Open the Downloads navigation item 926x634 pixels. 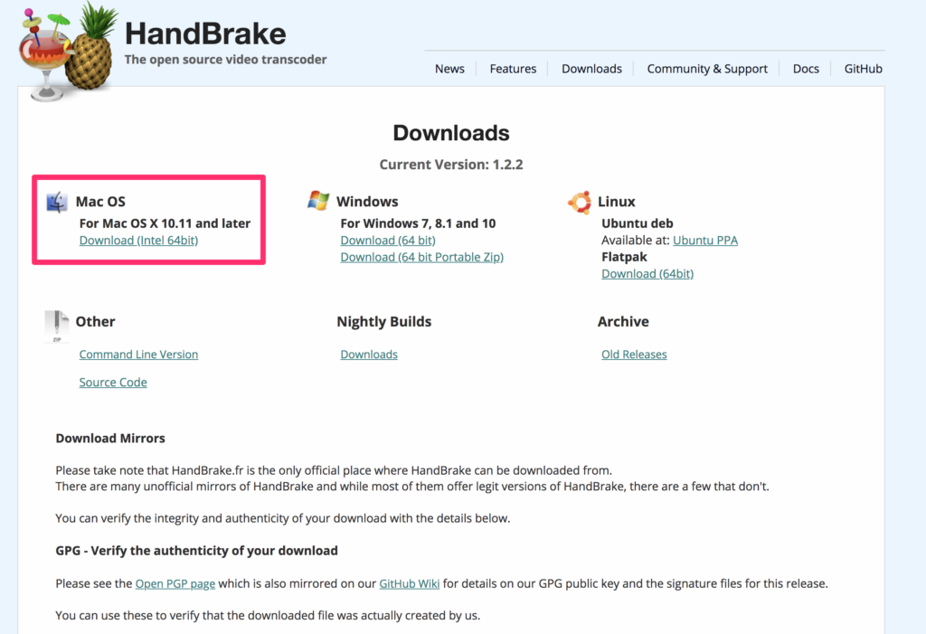591,69
